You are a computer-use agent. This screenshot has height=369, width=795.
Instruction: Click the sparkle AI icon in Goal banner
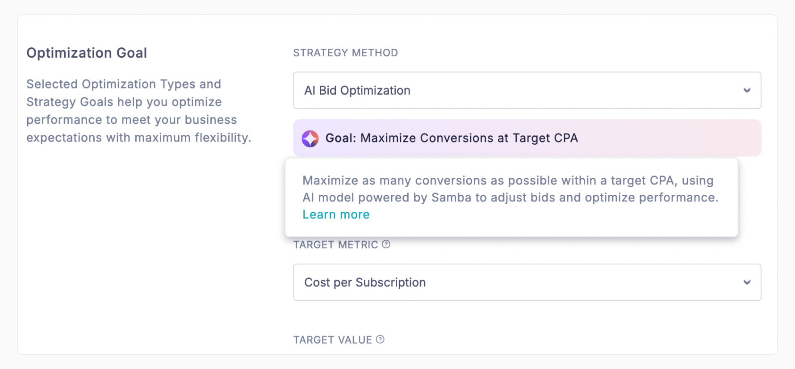click(310, 138)
